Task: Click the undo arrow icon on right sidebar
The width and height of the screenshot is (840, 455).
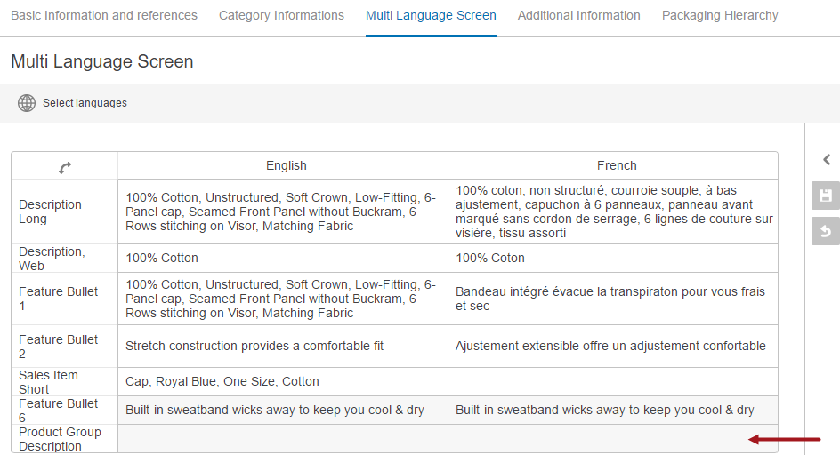Action: (x=826, y=231)
